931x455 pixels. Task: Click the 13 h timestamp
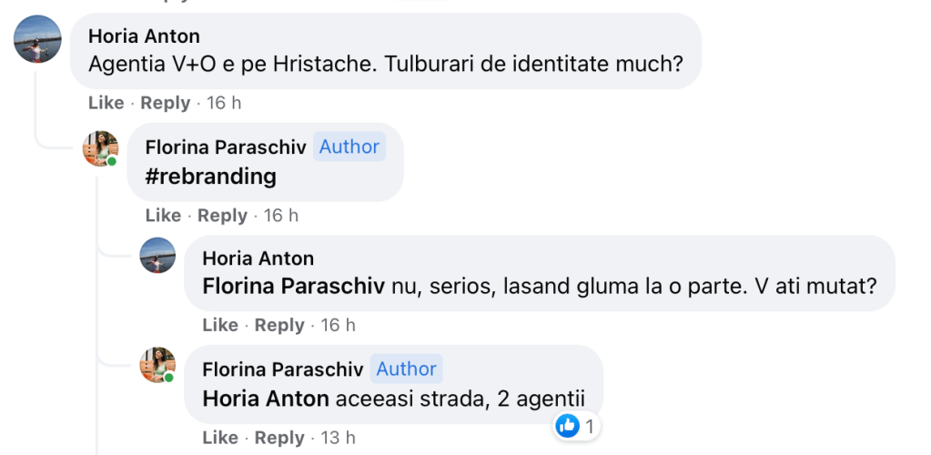[x=338, y=438]
